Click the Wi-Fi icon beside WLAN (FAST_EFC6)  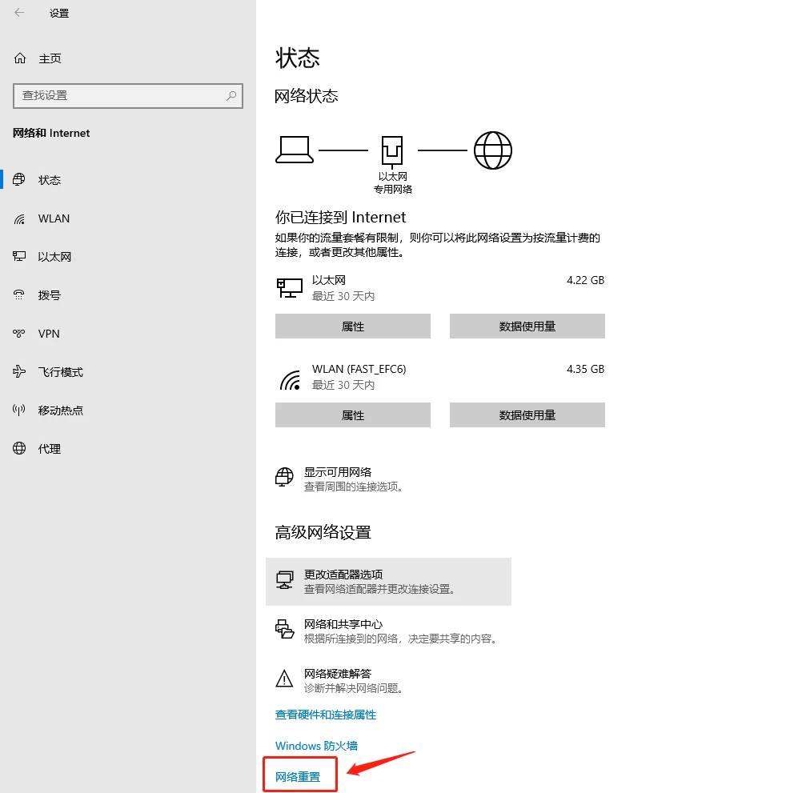(291, 380)
